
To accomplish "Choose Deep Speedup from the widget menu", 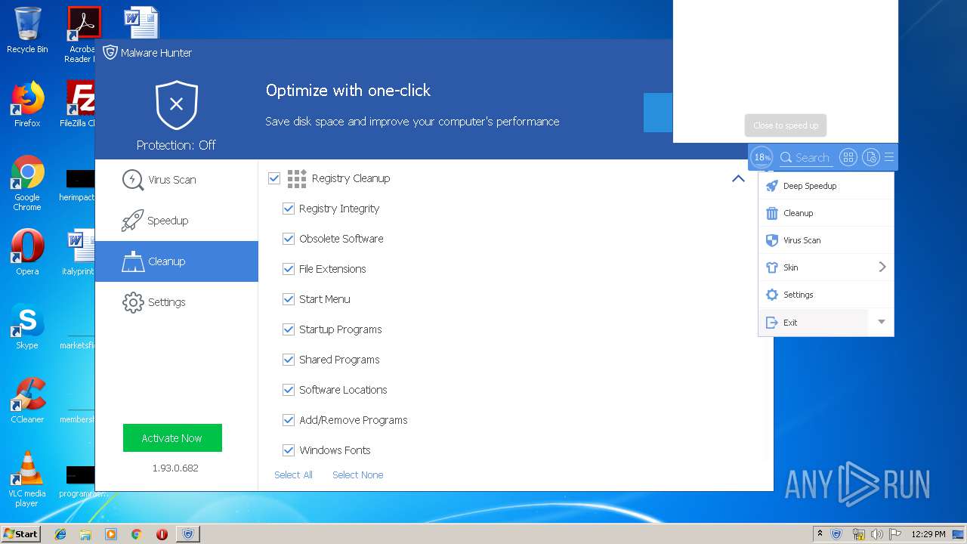I will tap(826, 186).
